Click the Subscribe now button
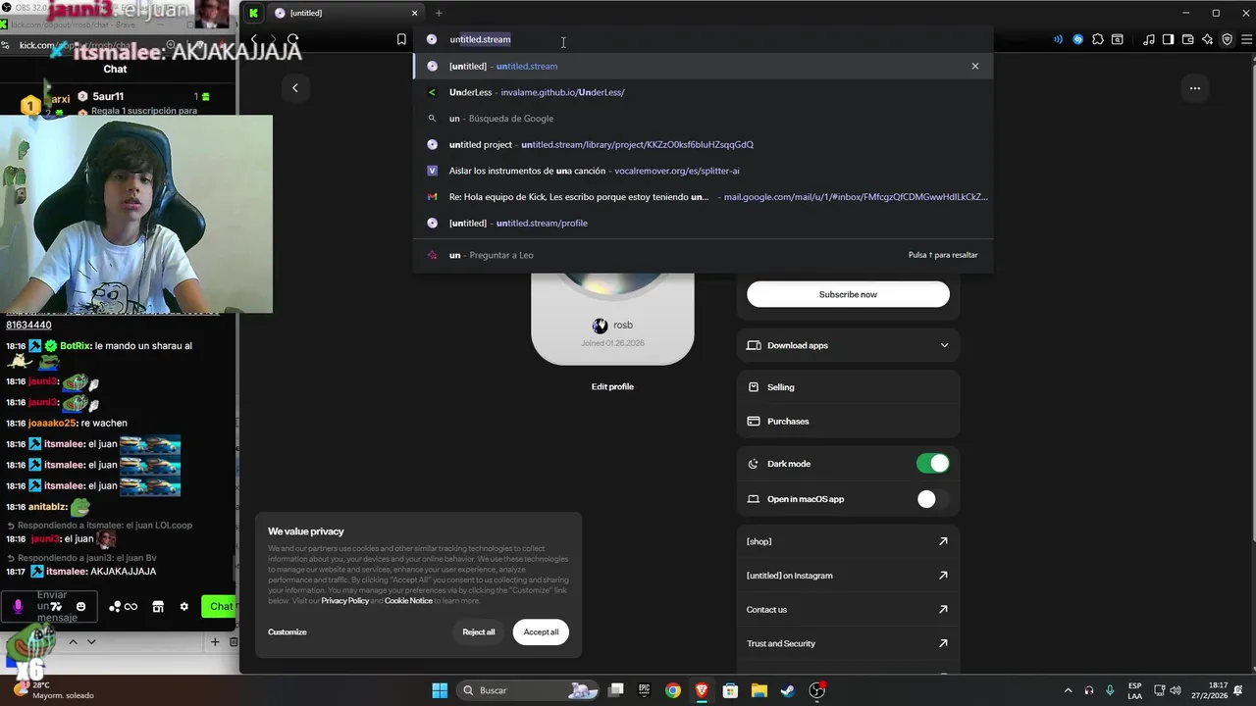The width and height of the screenshot is (1256, 706). (848, 294)
